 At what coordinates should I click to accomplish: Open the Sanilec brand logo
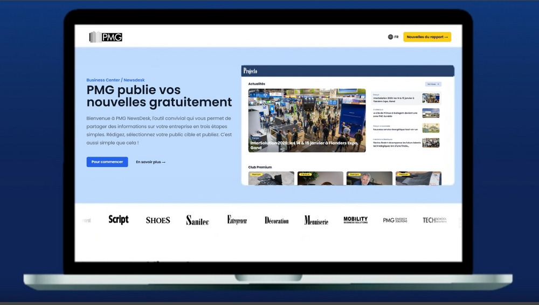197,220
